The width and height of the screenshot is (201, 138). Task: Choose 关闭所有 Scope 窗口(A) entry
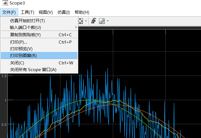click(x=39, y=70)
